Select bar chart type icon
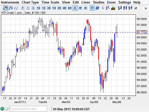The width and height of the screenshot is (149, 112). click(11, 8)
